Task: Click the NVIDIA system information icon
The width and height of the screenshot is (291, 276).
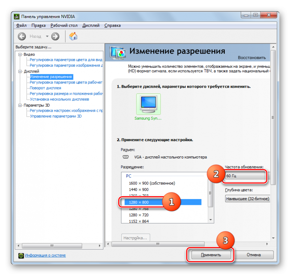Action: click(21, 255)
